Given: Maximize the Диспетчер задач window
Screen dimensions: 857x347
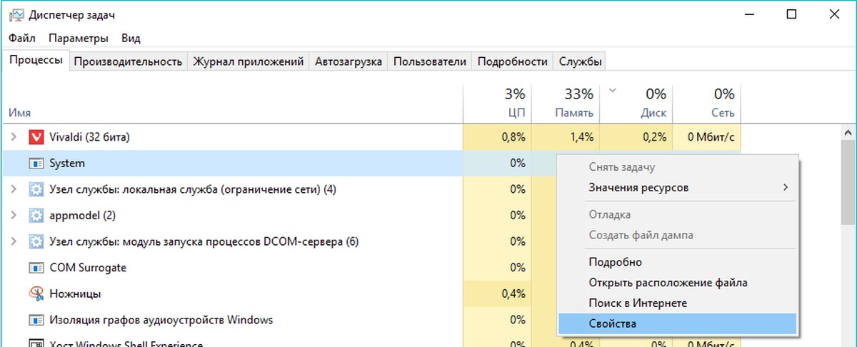Looking at the screenshot, I should click(791, 14).
